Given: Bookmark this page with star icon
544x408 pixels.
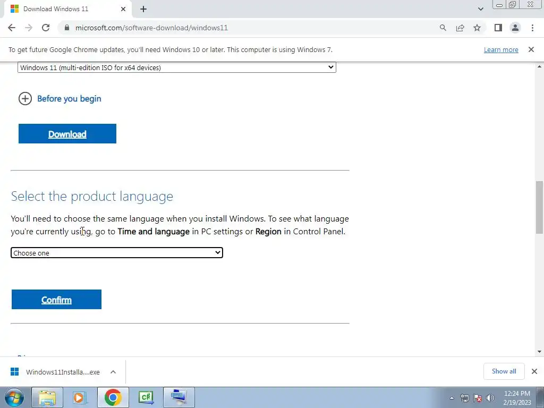Looking at the screenshot, I should tap(477, 28).
